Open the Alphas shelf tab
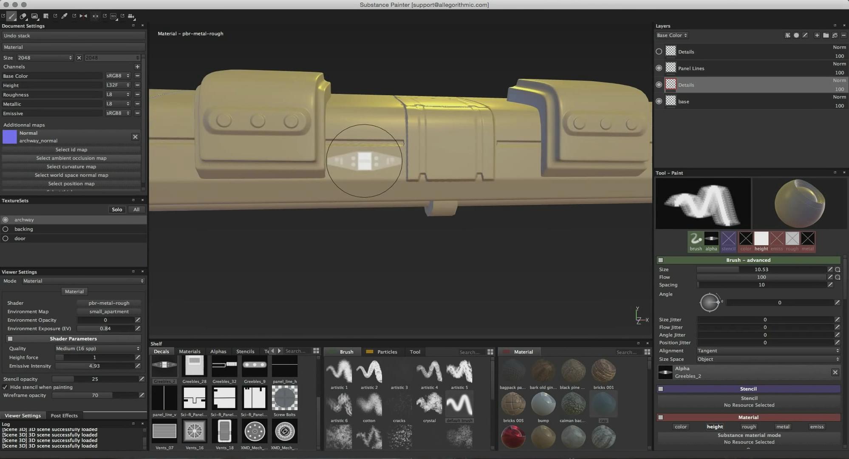 pyautogui.click(x=218, y=351)
